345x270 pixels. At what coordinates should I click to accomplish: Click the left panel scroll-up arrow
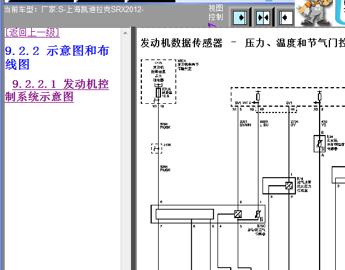point(125,33)
